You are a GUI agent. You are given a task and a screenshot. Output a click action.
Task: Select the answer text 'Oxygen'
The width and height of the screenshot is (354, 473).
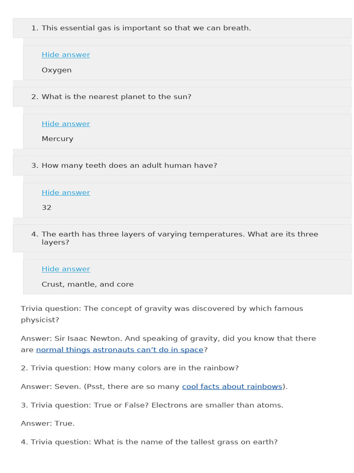(x=57, y=70)
